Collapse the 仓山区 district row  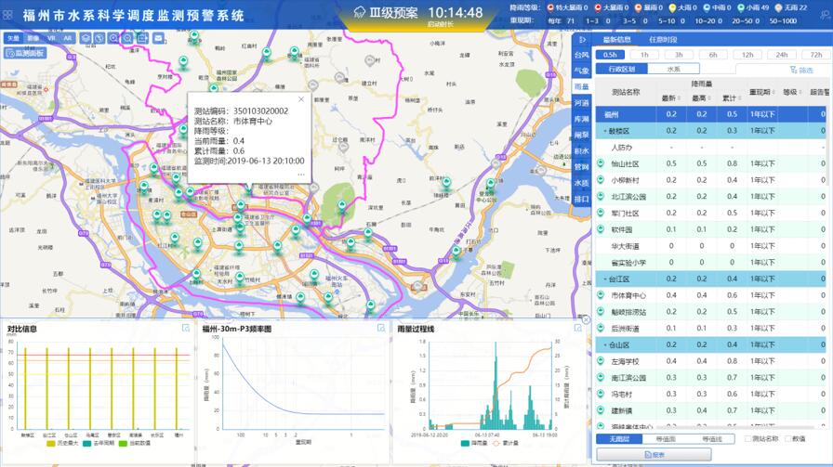tap(604, 344)
